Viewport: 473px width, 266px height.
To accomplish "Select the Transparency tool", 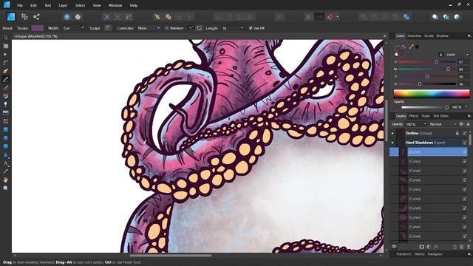I will pos(5,104).
